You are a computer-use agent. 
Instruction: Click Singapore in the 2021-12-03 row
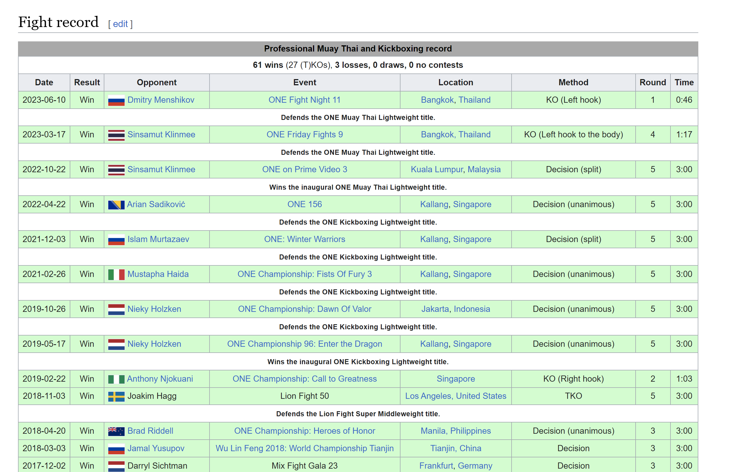472,239
